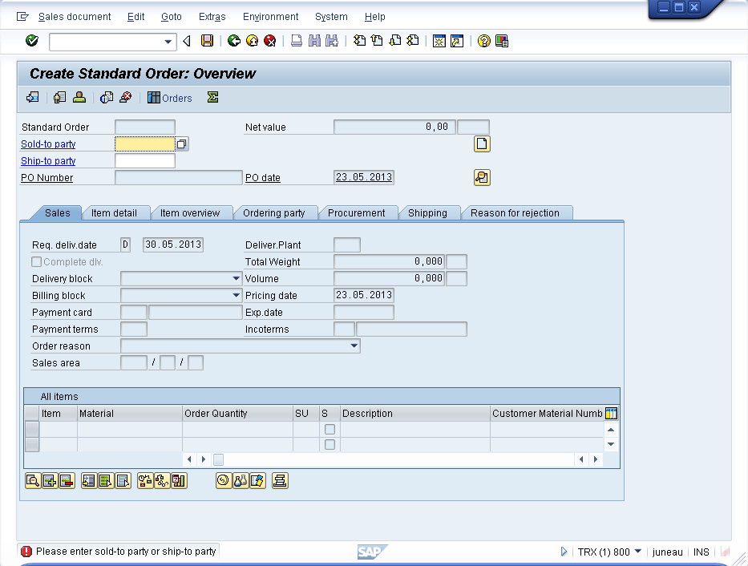The height and width of the screenshot is (566, 748).
Task: Open the Customize Local Layout icon
Action: [x=502, y=41]
